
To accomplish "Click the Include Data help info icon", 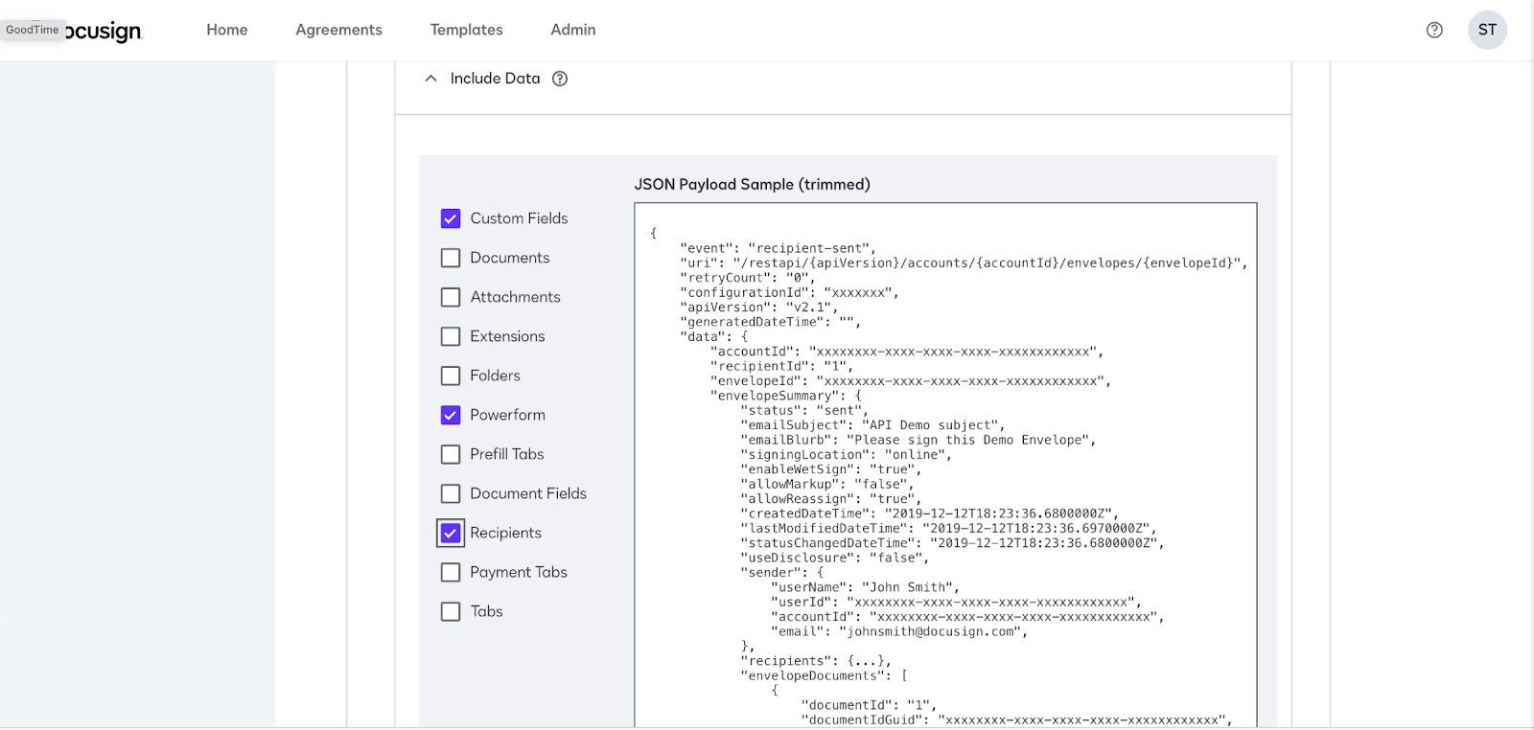I will pyautogui.click(x=560, y=79).
